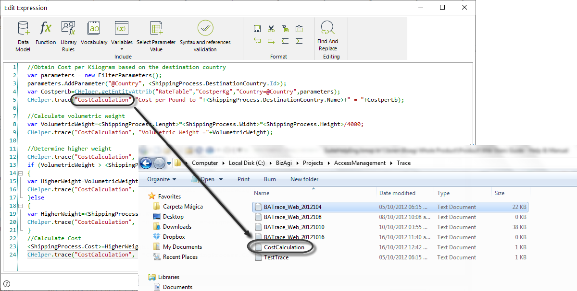
Task: Click the Decrease indent icon
Action: pos(285,41)
